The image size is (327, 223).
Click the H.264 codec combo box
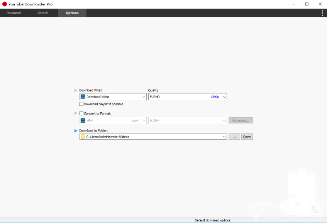tap(187, 121)
